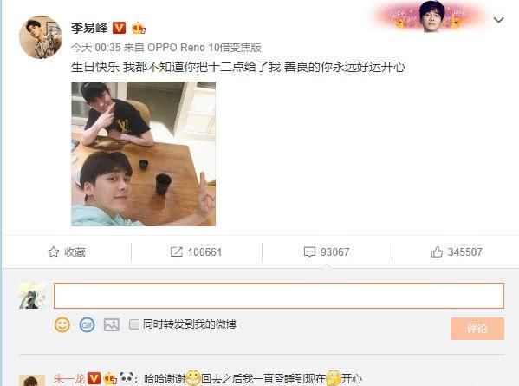The image size is (519, 386).
Task: Open 朱一龙 commenter name link
Action: 69,378
